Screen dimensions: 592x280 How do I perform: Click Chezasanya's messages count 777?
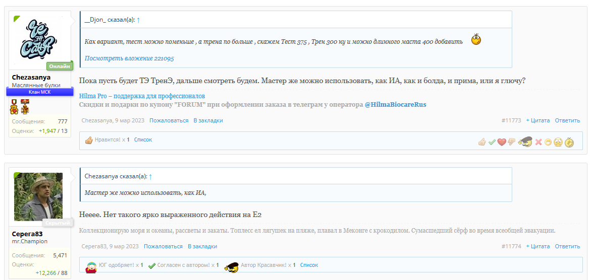62,121
